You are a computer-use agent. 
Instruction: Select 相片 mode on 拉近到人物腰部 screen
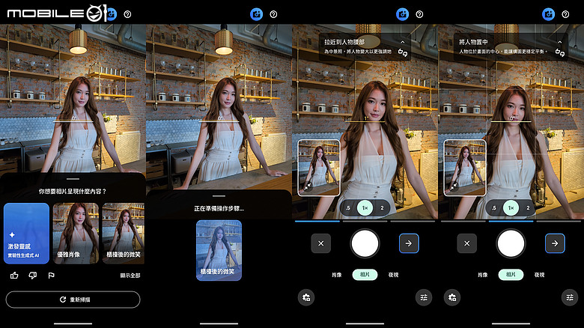tap(365, 275)
